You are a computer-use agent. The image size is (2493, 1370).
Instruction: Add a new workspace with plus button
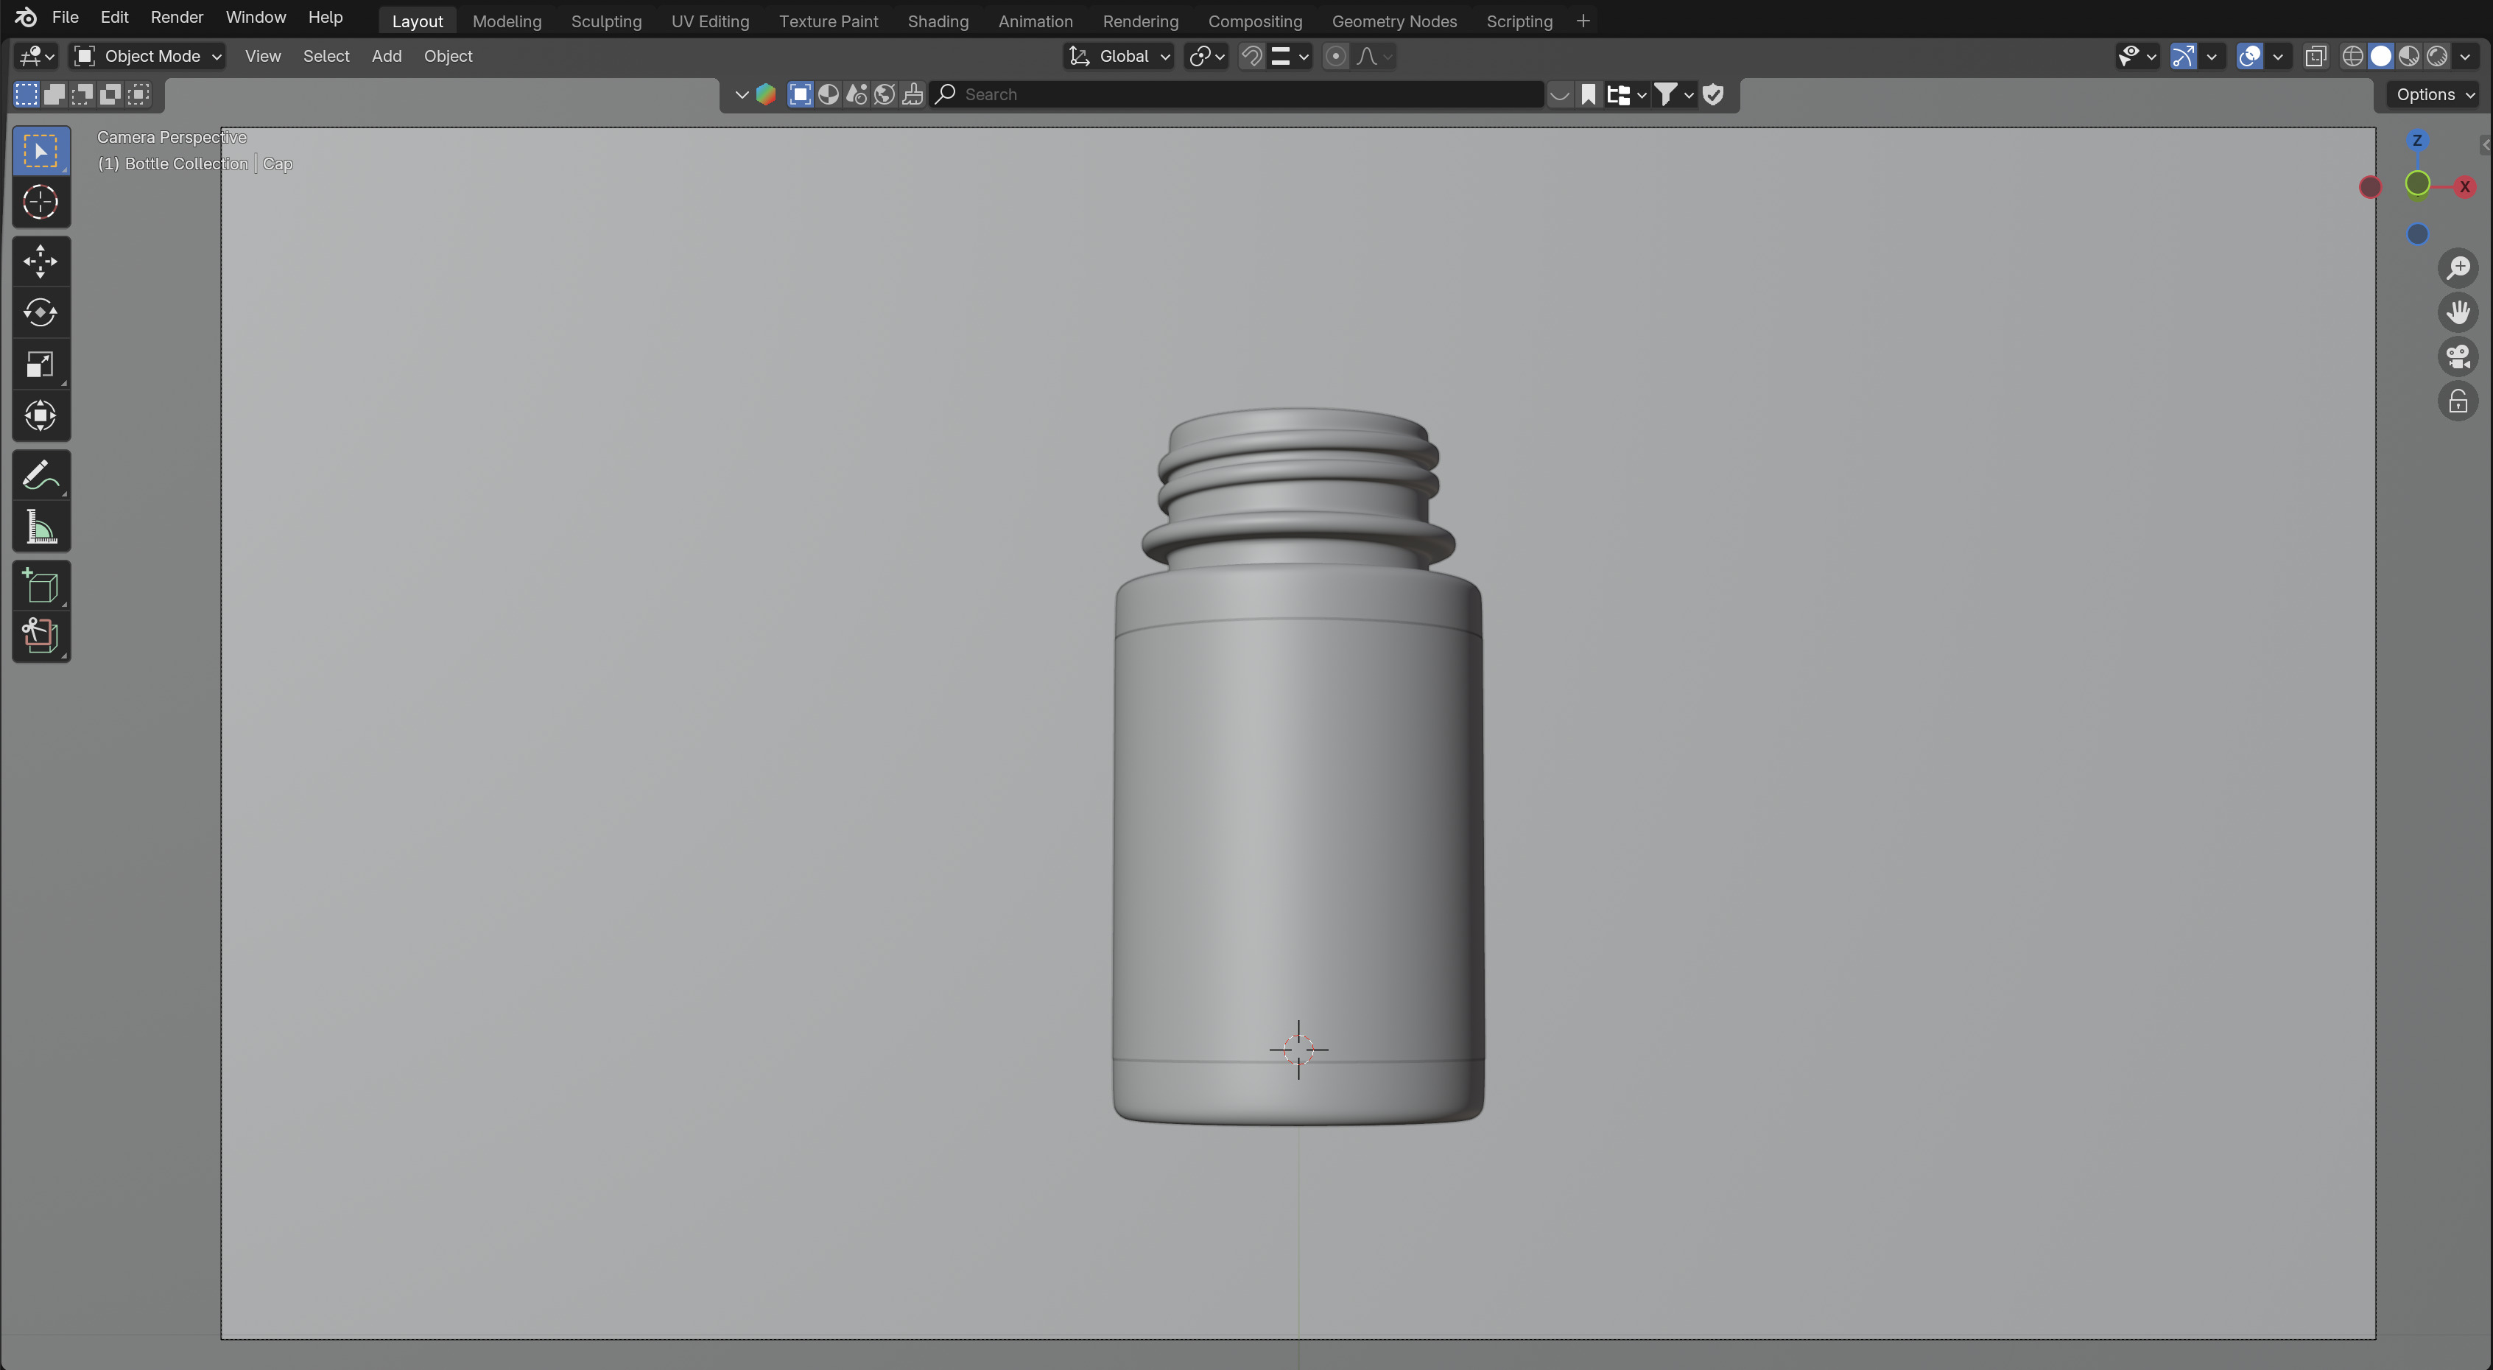click(1582, 21)
